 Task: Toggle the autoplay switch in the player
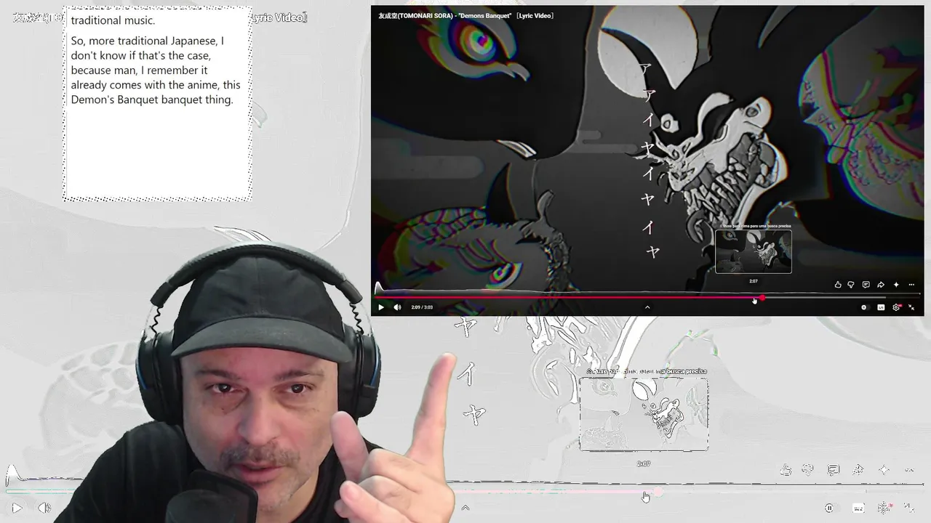pos(864,307)
